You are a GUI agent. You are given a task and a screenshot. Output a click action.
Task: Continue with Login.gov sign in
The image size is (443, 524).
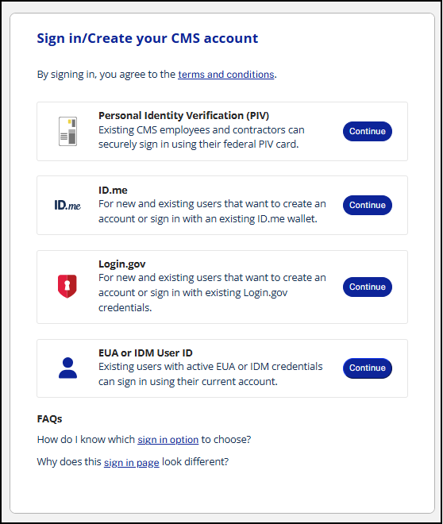pos(367,287)
